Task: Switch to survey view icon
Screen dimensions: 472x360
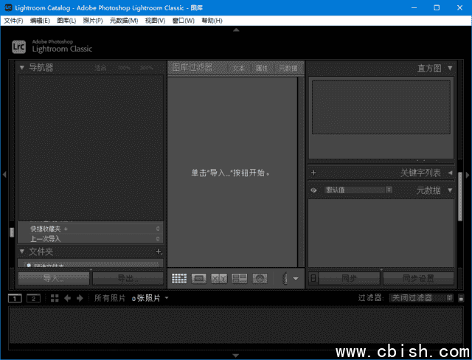Action: 240,278
